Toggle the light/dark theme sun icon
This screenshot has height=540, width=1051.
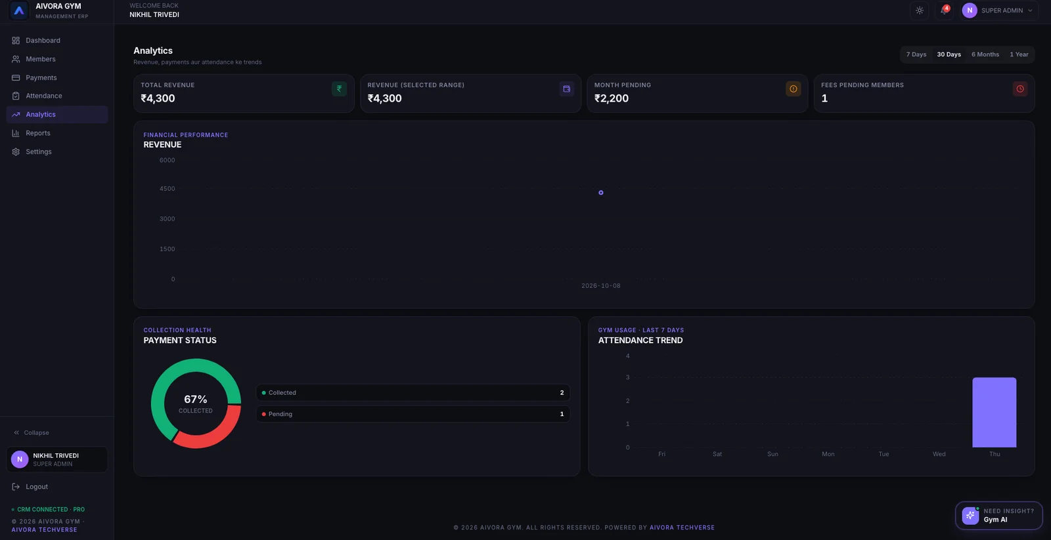(920, 10)
